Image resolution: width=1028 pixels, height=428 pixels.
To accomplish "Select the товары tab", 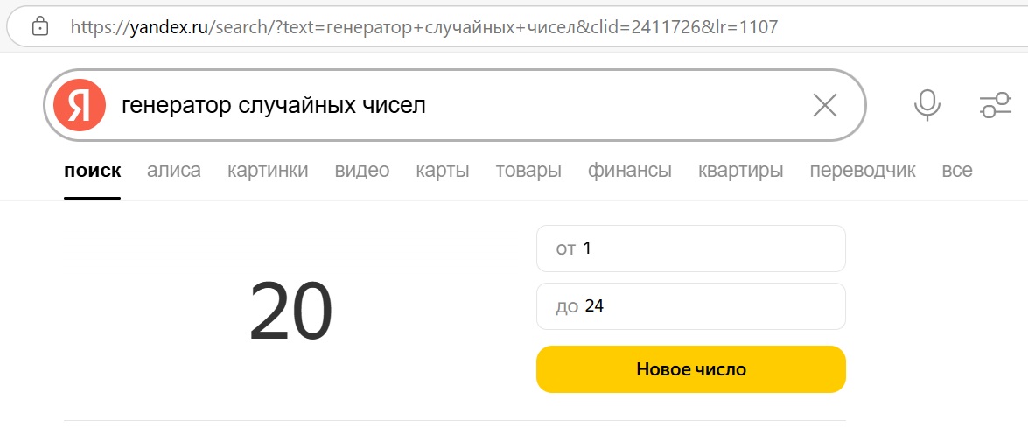I will point(528,171).
